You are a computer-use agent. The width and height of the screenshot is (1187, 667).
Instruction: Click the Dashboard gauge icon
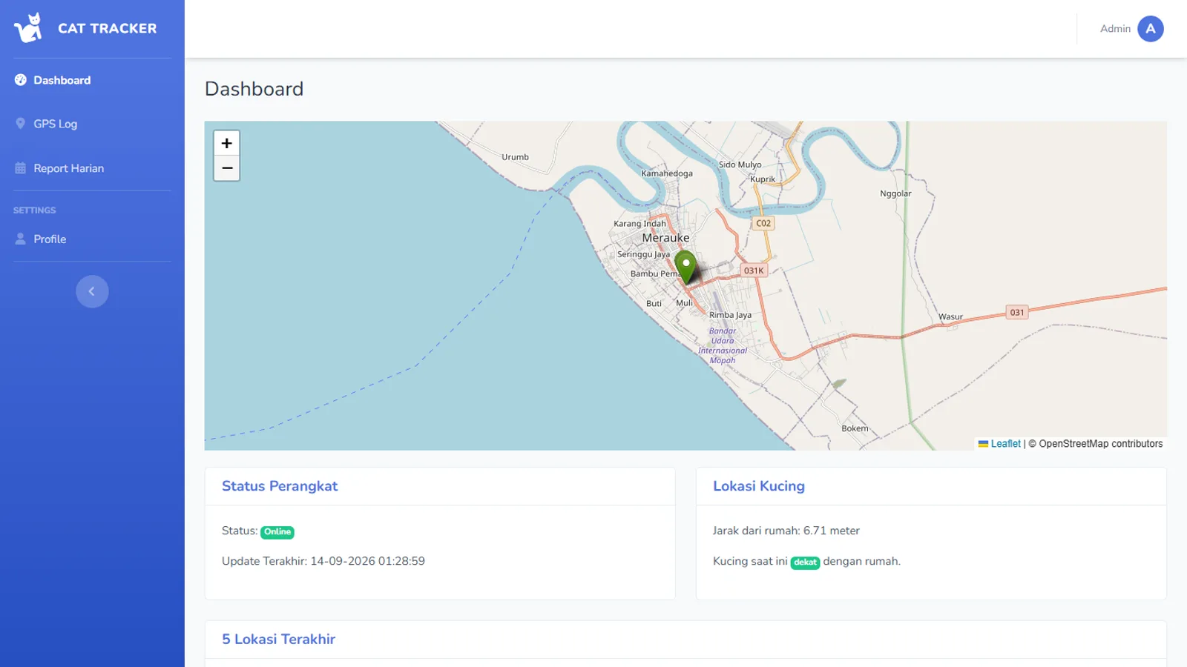[20, 80]
